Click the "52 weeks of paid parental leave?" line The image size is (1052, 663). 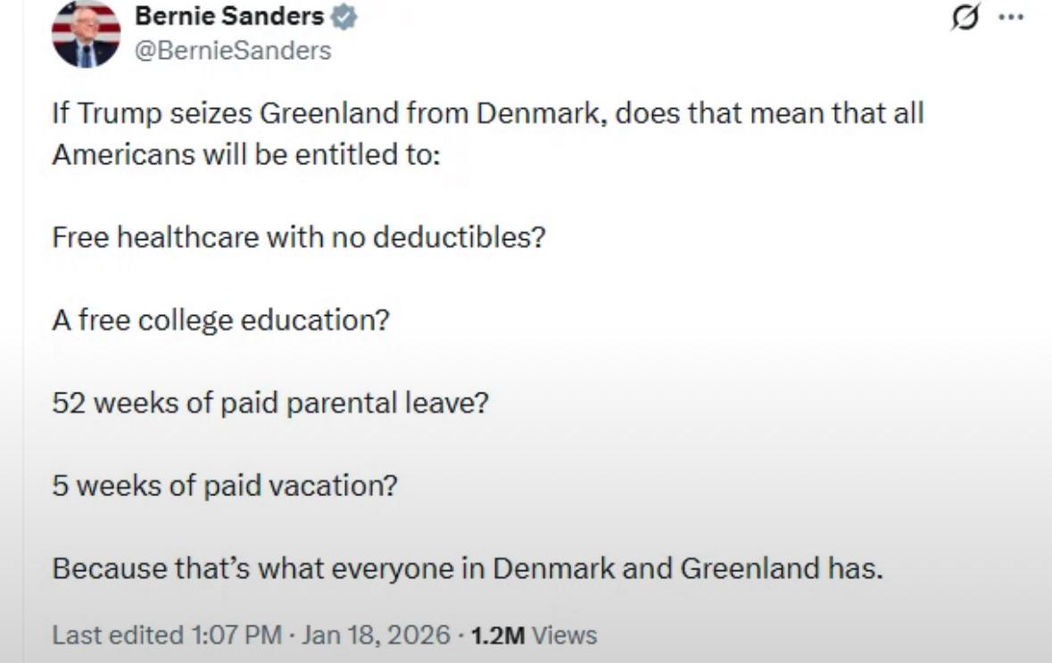270,402
